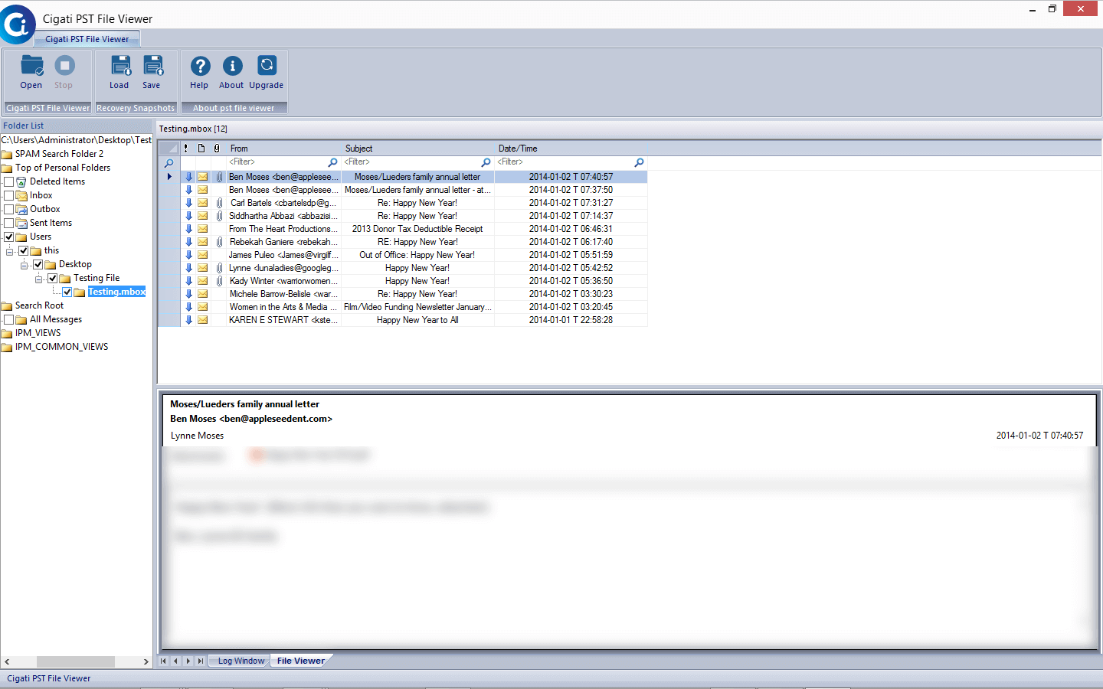Click the item type page column icon

[x=201, y=149]
